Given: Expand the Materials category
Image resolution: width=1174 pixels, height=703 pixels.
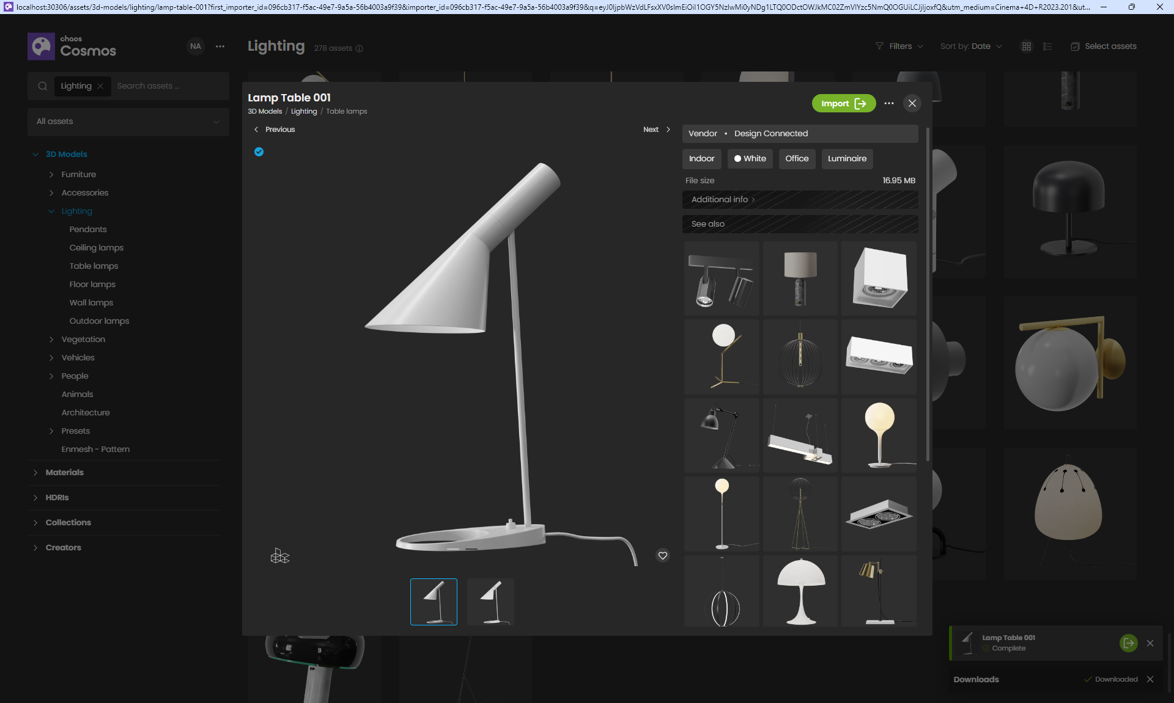Looking at the screenshot, I should (64, 473).
